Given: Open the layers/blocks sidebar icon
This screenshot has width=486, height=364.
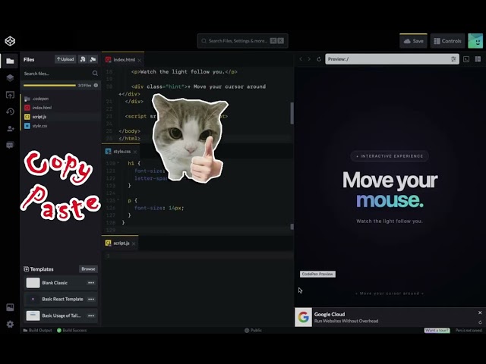Looking at the screenshot, I should click(10, 77).
